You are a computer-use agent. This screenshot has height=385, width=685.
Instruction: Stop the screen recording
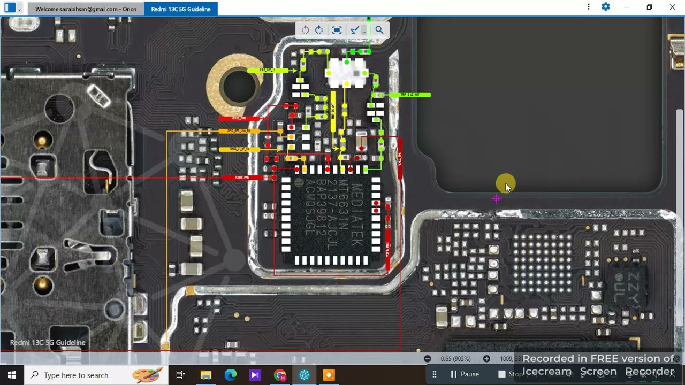point(509,374)
